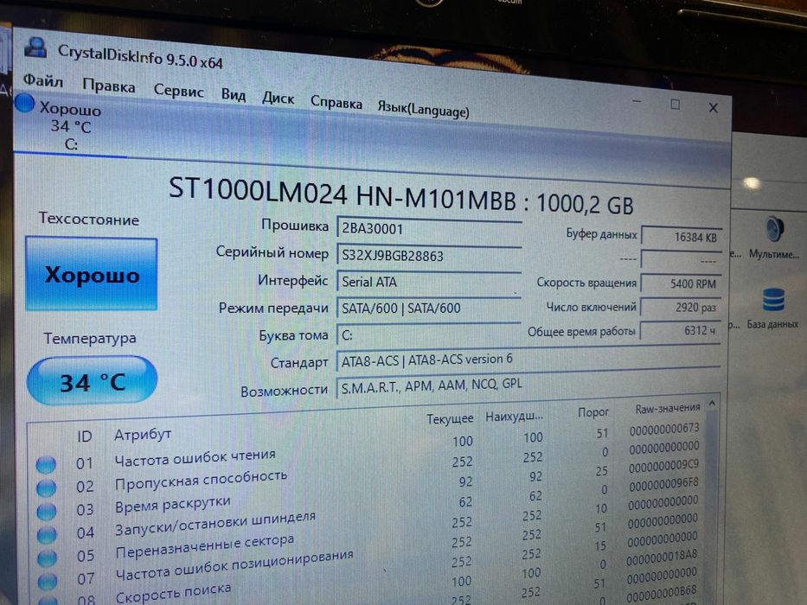Click the Буфер данных value 16384 KB
The height and width of the screenshot is (605, 807).
click(681, 237)
